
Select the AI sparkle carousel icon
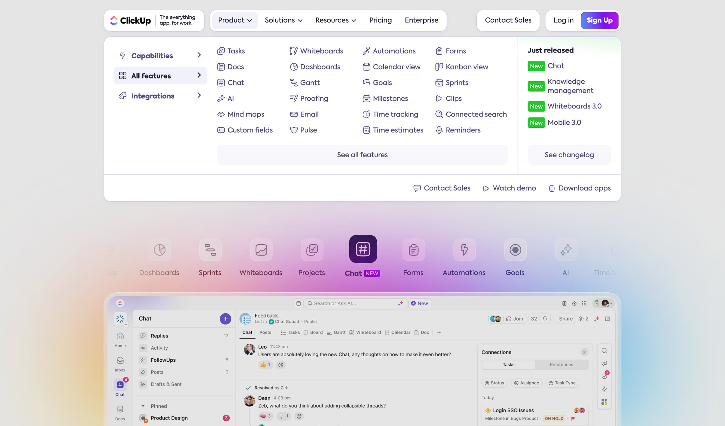click(566, 250)
